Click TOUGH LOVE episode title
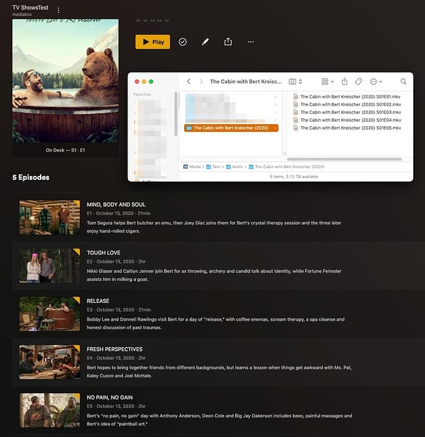Image resolution: width=425 pixels, height=437 pixels. point(103,253)
